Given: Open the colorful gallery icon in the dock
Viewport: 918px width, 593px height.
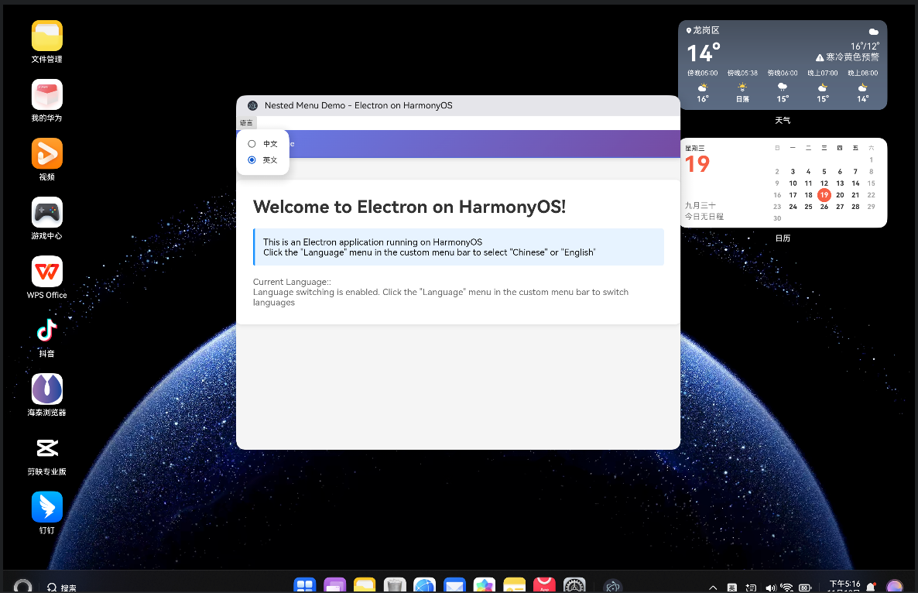Looking at the screenshot, I should [x=485, y=584].
